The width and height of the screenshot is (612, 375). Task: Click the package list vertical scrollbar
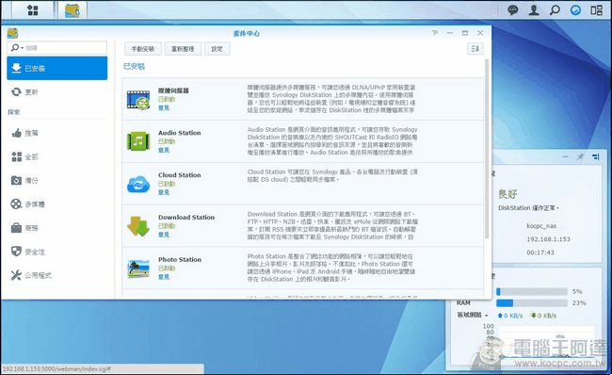[x=487, y=149]
